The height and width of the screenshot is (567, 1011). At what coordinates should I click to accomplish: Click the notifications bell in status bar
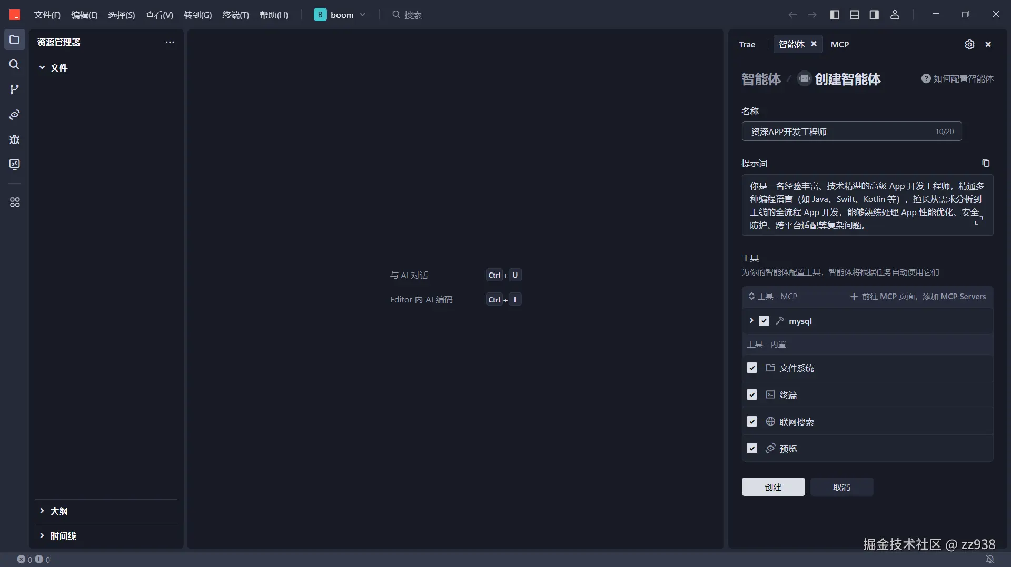990,559
